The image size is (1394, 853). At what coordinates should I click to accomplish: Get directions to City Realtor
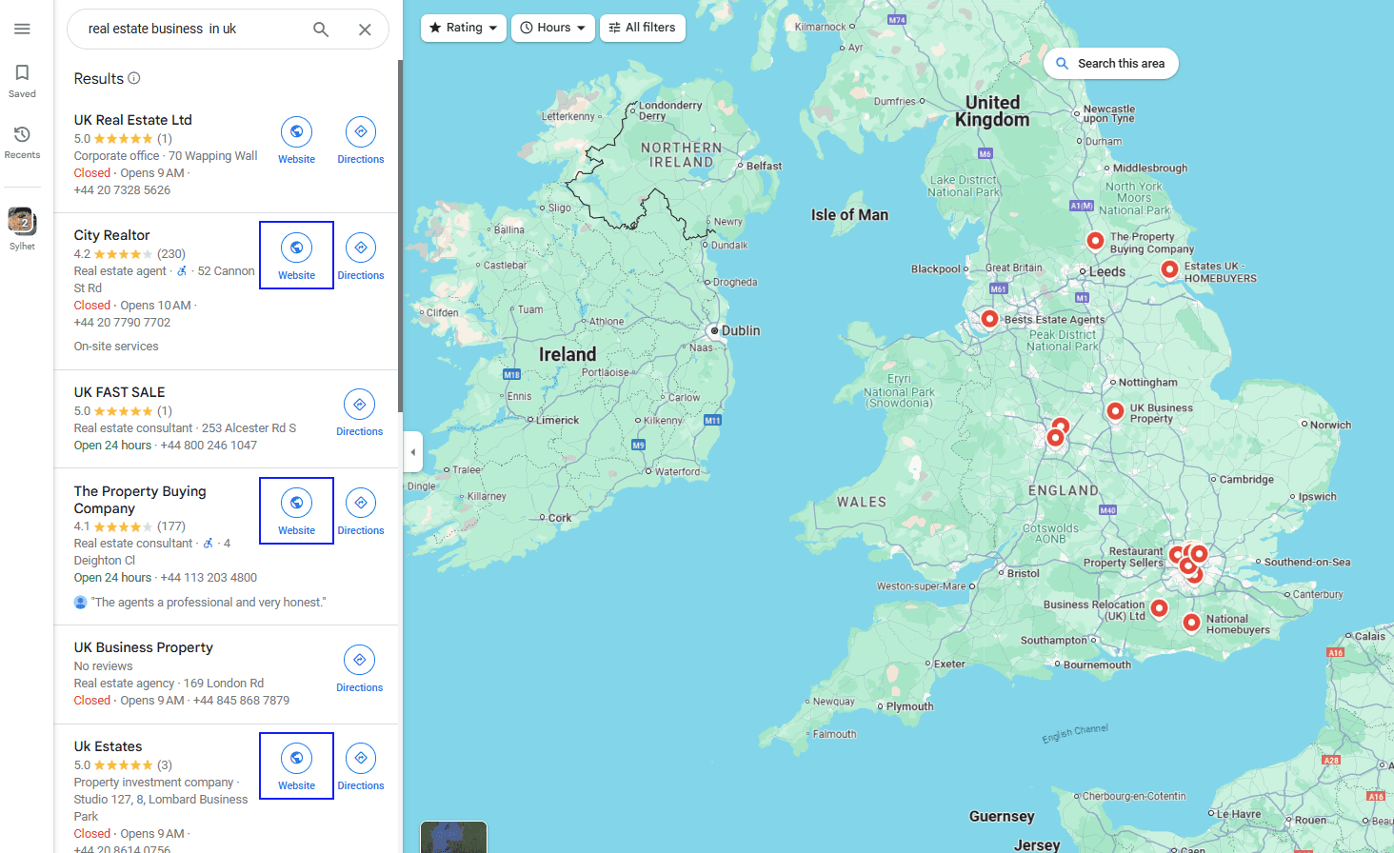coord(361,255)
